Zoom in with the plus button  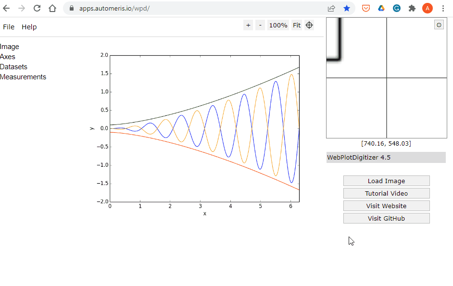[248, 25]
